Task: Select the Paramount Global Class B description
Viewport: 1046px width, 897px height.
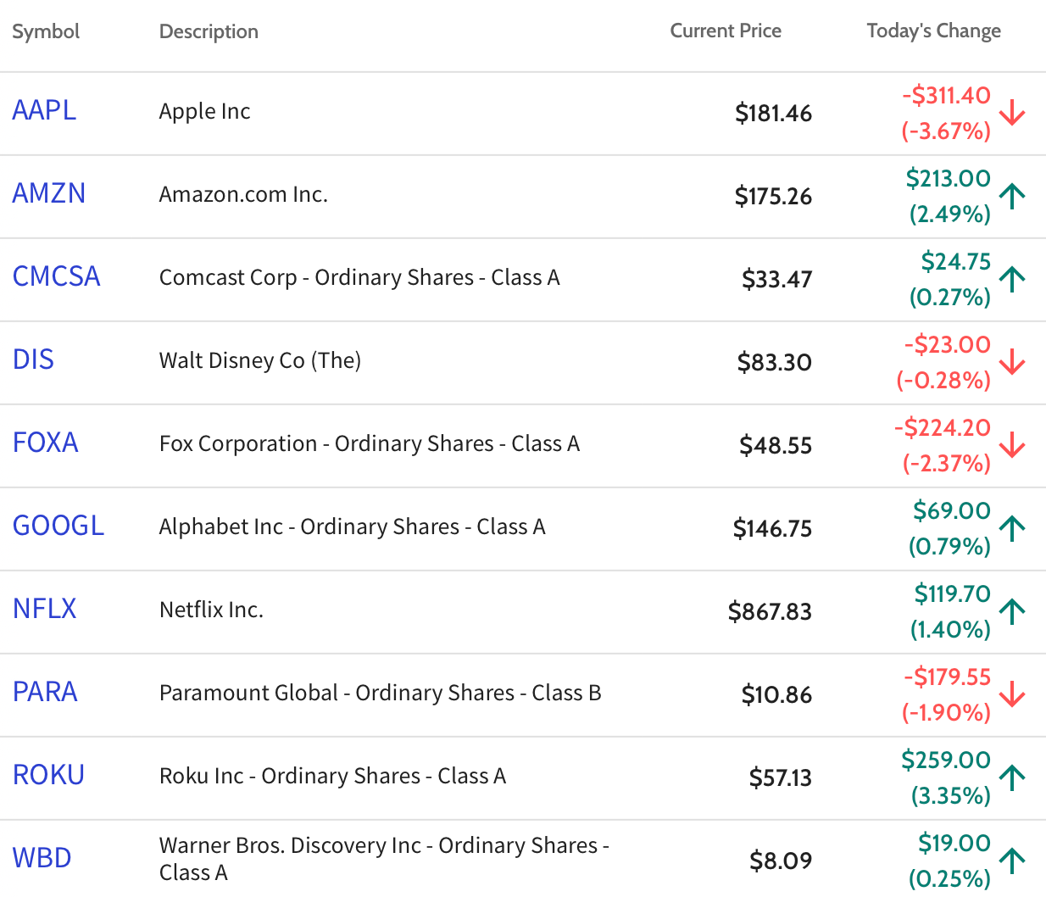Action: [x=381, y=693]
